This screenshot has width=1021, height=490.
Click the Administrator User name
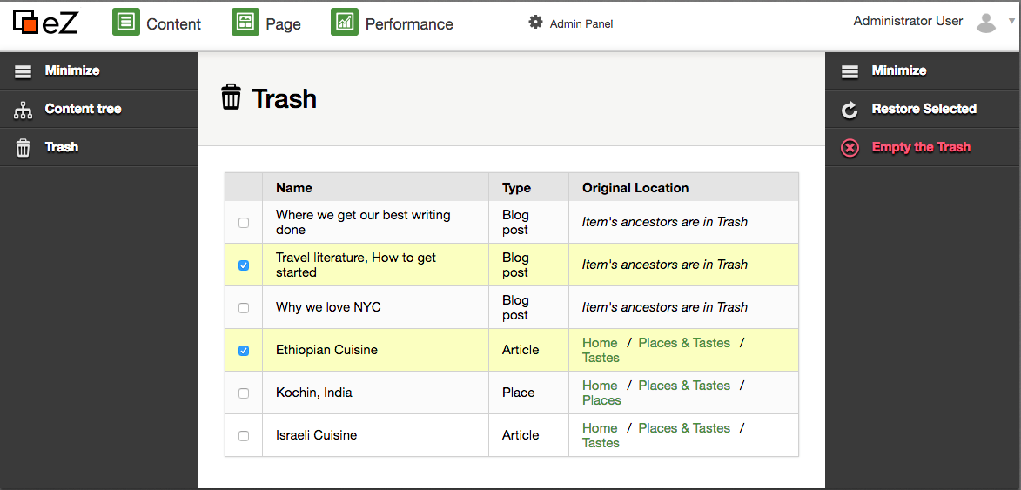coord(908,21)
